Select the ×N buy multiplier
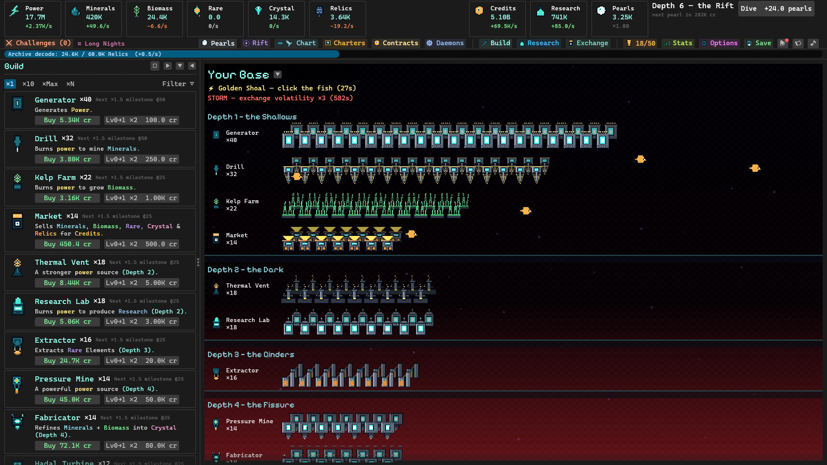The image size is (827, 465). [70, 84]
